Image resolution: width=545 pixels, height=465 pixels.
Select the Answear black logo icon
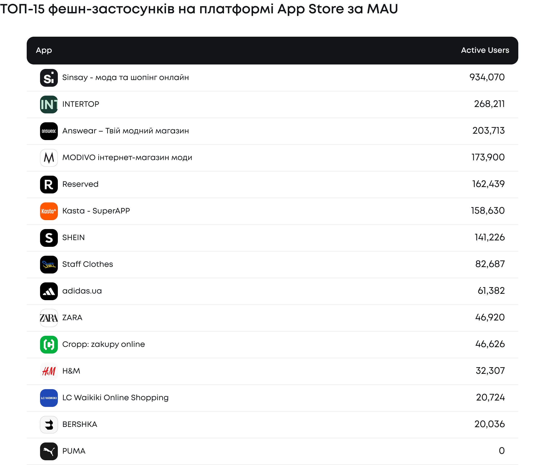click(x=49, y=131)
